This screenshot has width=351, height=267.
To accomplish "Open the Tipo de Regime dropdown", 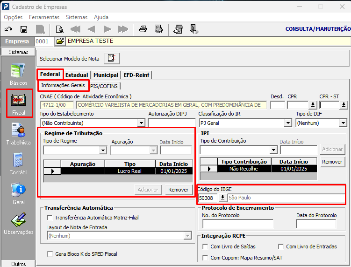I will point(103,150).
